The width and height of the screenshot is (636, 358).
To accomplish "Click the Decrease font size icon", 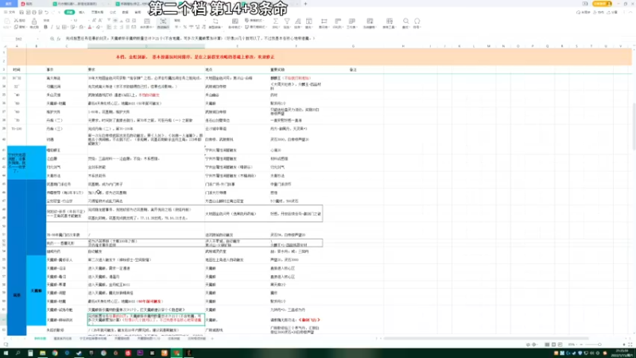I will [x=100, y=21].
